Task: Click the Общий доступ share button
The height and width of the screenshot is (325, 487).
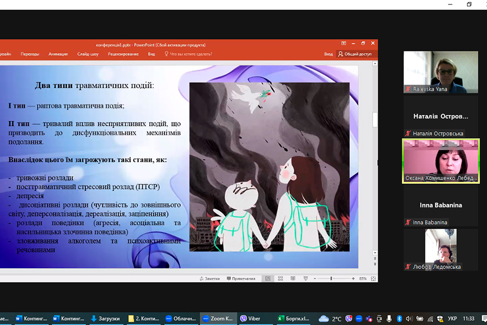Action: 355,54
